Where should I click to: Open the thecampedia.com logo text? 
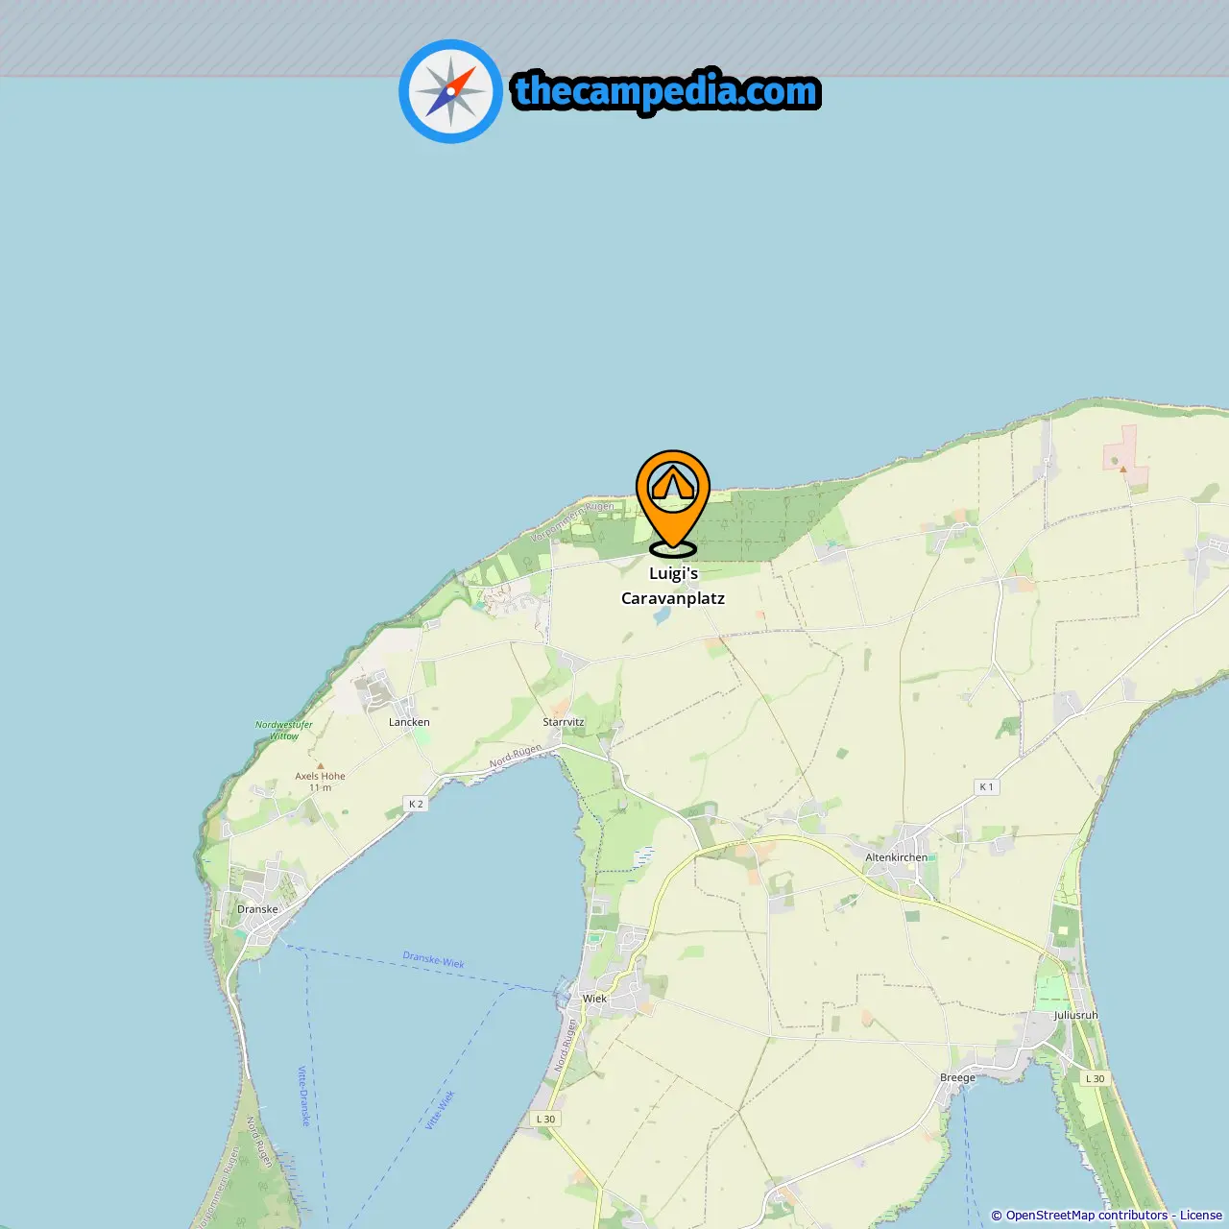(666, 91)
